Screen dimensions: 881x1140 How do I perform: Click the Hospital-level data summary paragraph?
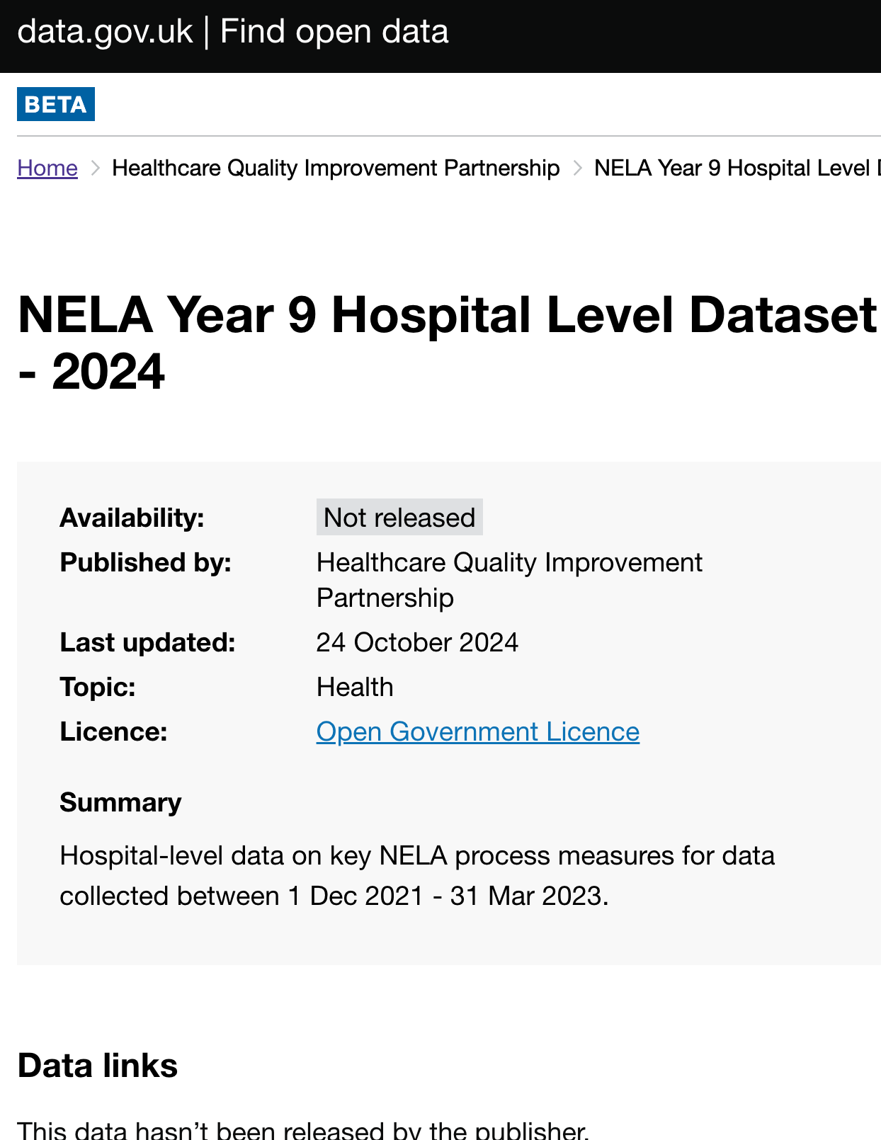point(417,876)
